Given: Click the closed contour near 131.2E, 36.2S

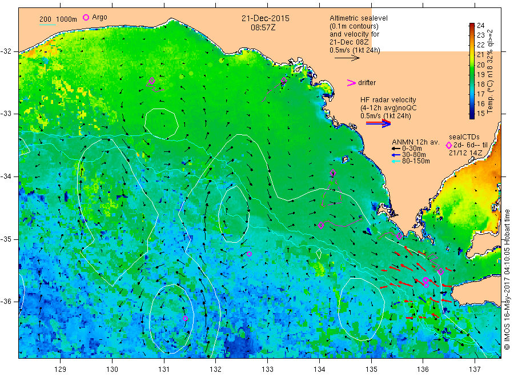Looking at the screenshot, I should click(x=172, y=319).
